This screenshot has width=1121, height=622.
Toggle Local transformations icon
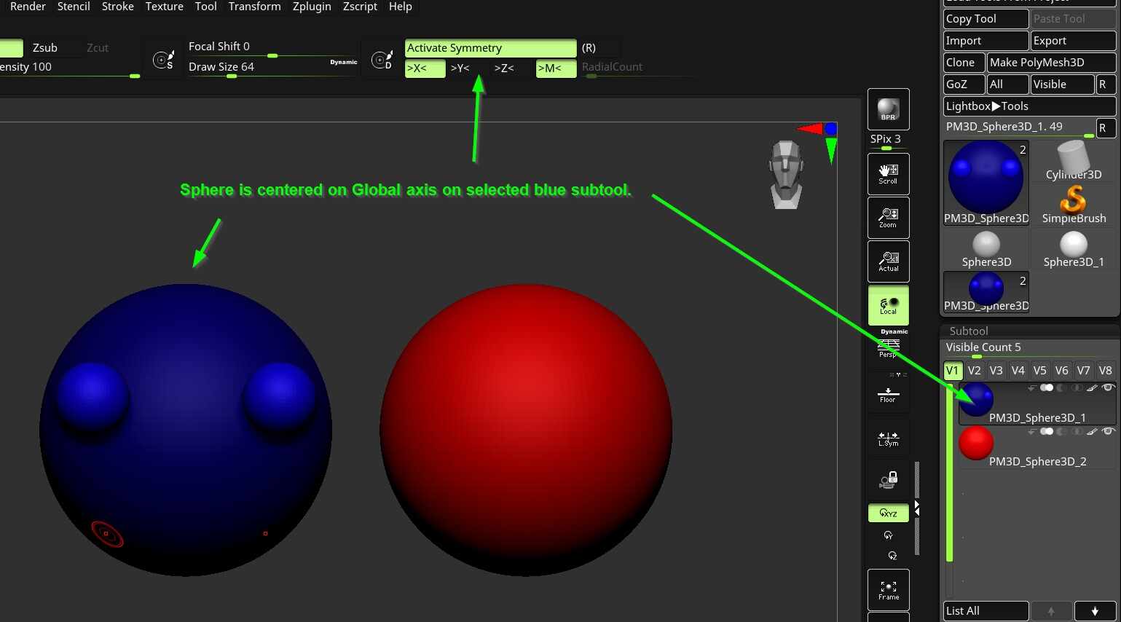[x=888, y=305]
